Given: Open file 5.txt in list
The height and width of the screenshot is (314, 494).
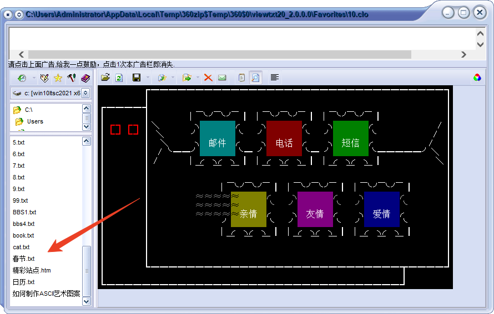Looking at the screenshot, I should (x=18, y=142).
